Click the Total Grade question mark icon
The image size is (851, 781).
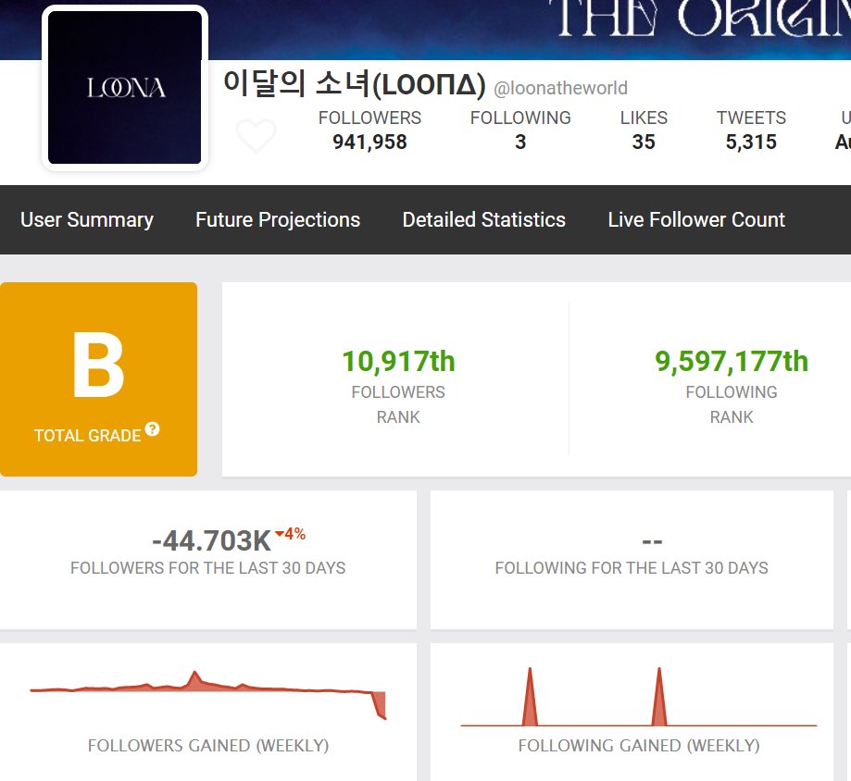[x=153, y=429]
